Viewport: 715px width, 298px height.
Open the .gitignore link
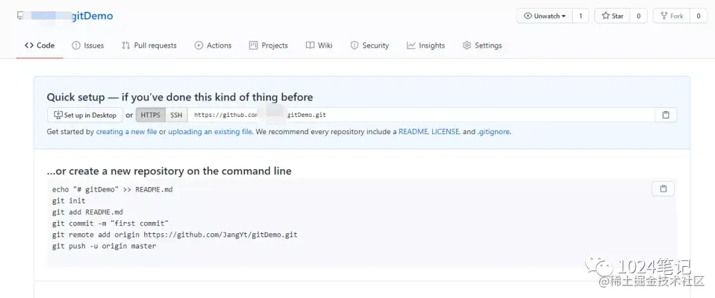494,132
